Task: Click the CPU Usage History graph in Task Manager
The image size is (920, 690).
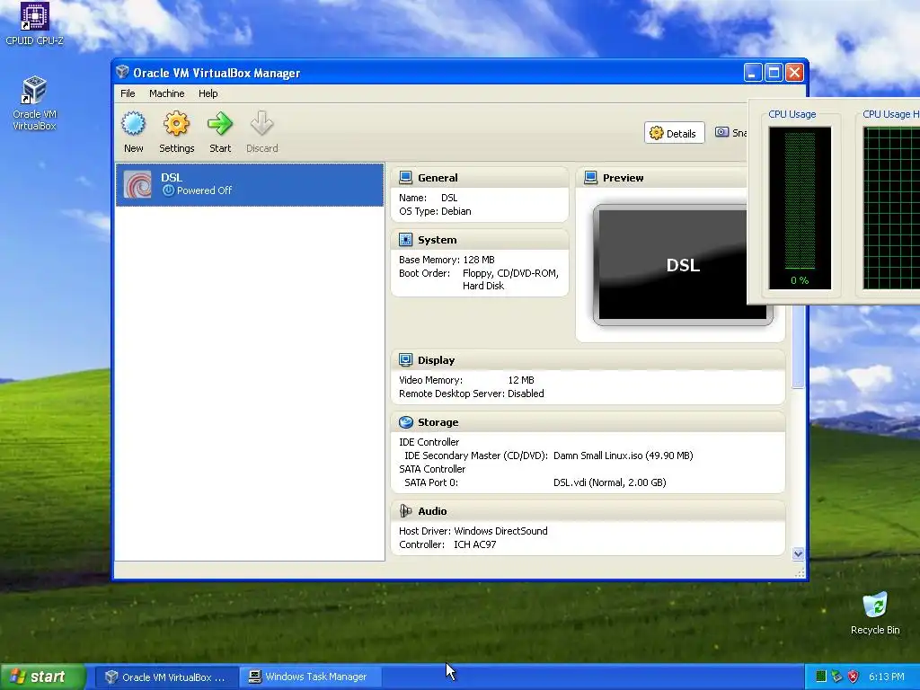Action: [891, 208]
